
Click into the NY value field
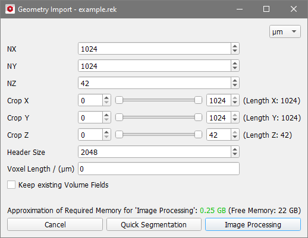point(155,66)
